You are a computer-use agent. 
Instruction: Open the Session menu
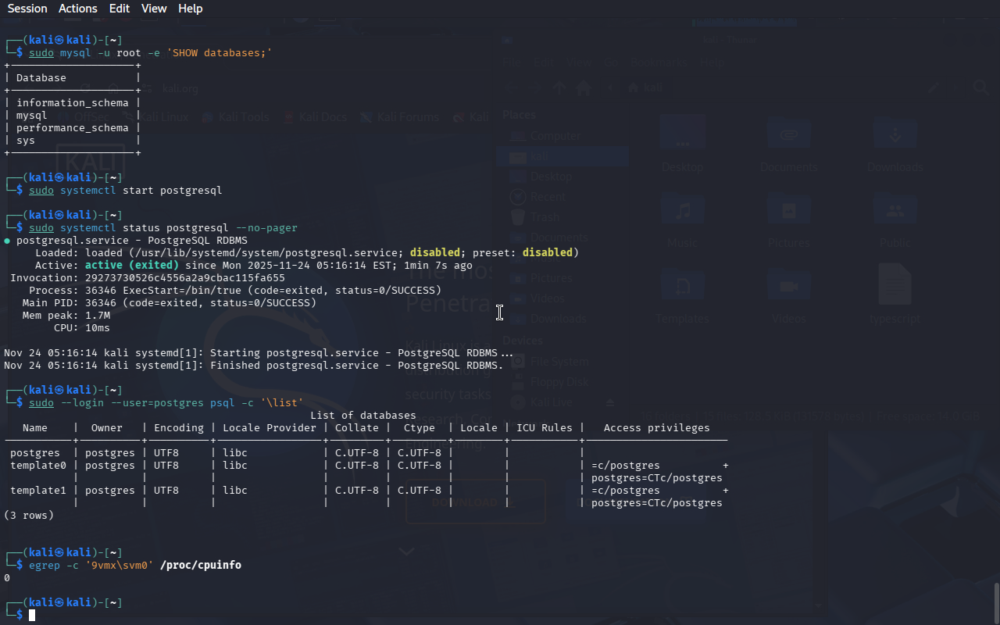[x=27, y=9]
